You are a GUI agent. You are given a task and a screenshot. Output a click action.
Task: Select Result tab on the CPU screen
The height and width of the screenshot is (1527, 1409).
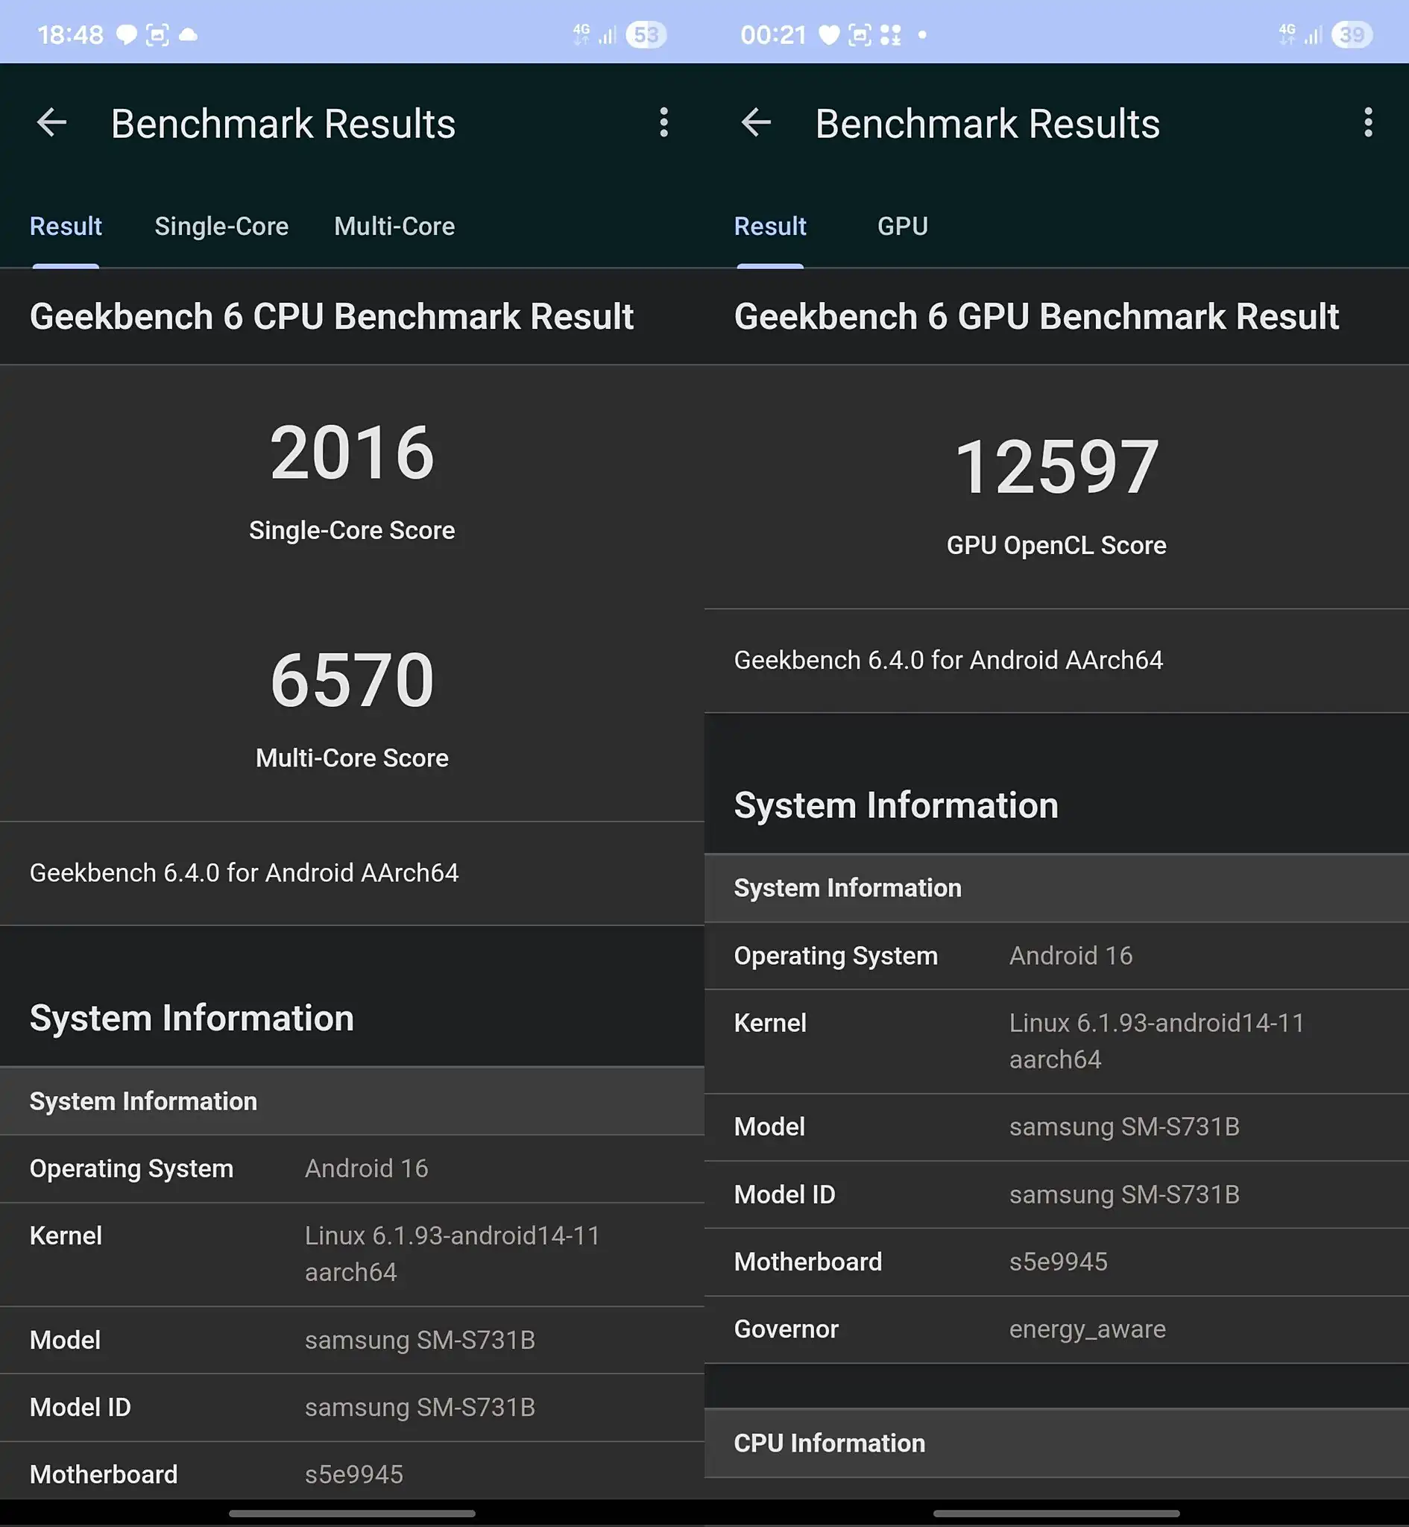pyautogui.click(x=66, y=227)
